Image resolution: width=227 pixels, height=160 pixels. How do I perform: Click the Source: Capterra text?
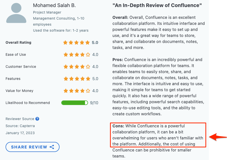pyautogui.click(x=20, y=126)
